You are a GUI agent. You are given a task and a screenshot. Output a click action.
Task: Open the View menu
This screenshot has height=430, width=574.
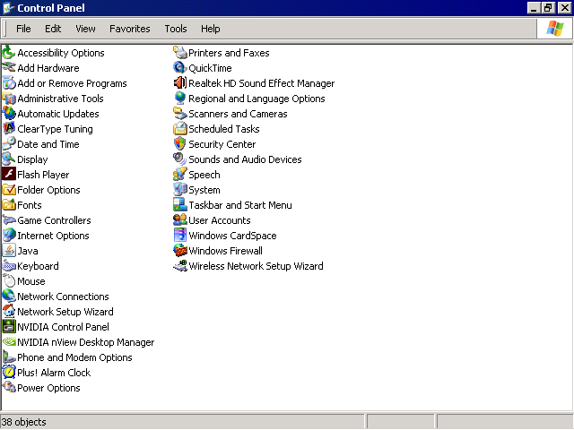[85, 29]
